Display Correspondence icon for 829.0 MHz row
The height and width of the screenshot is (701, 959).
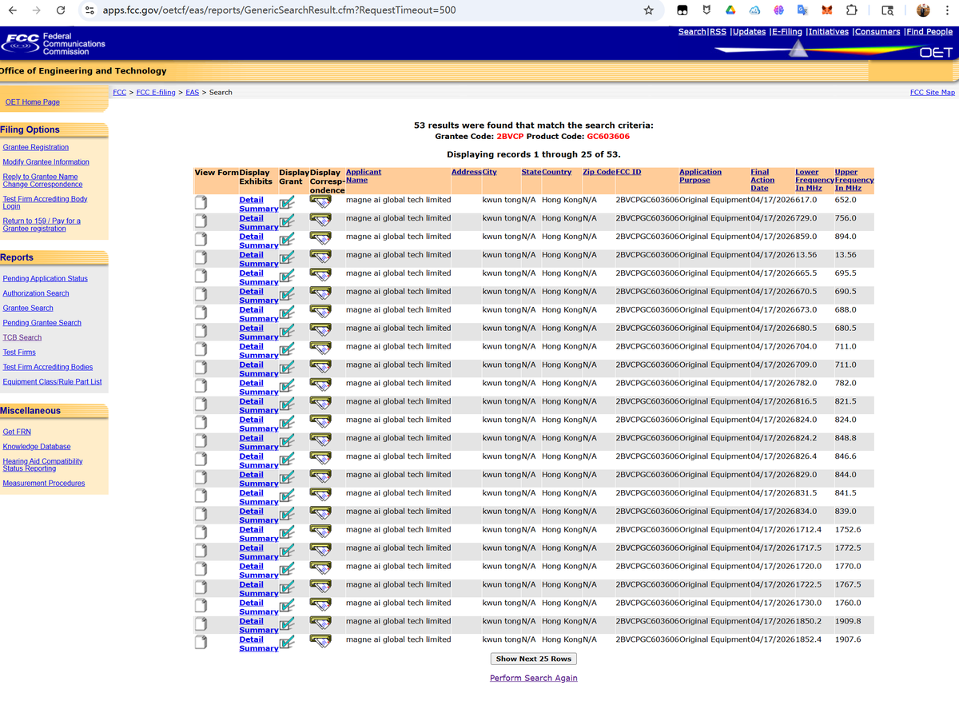[x=320, y=476]
